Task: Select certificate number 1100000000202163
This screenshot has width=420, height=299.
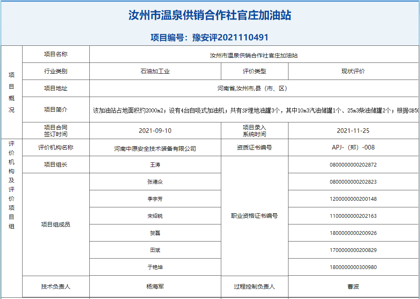Action: (353, 216)
